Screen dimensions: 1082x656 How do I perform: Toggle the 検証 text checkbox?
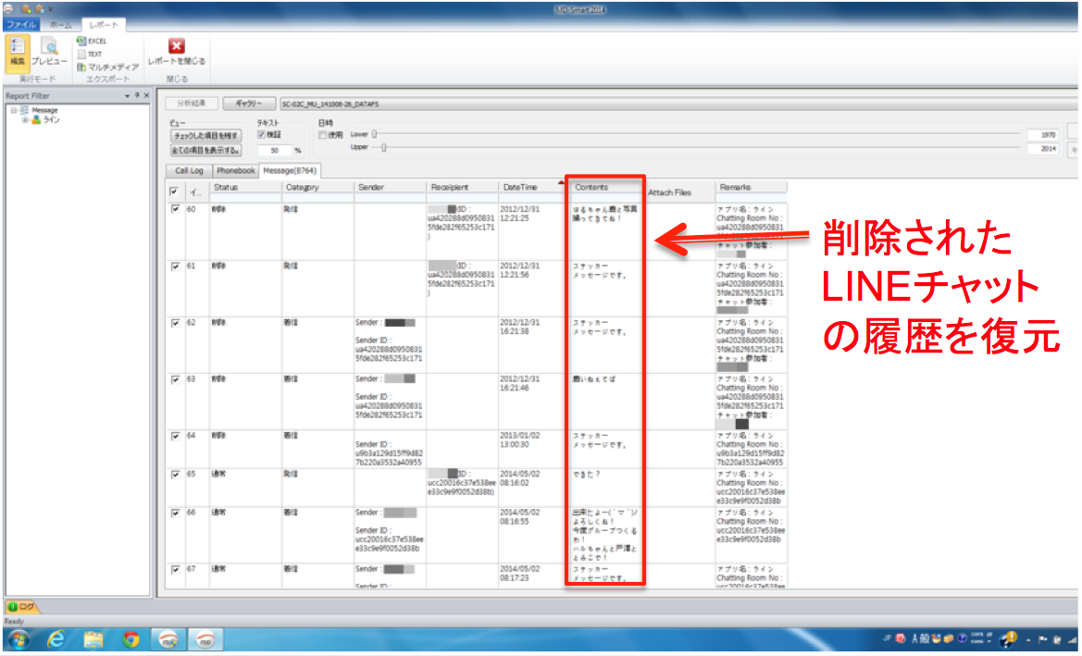(x=262, y=135)
